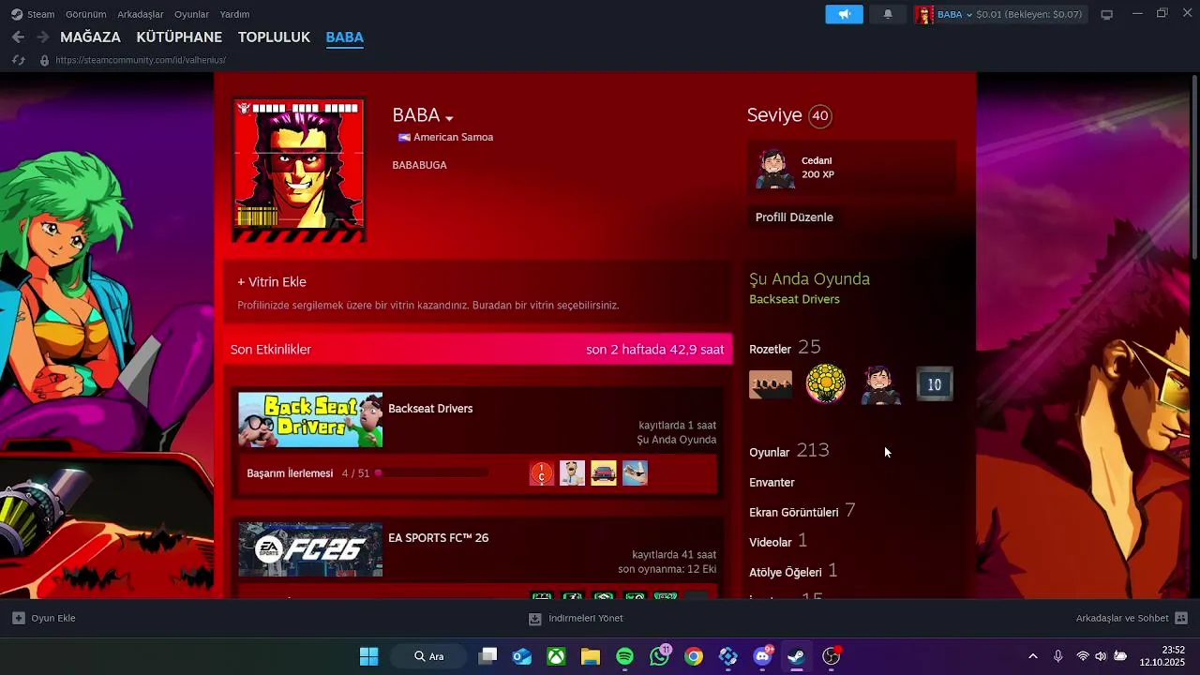The height and width of the screenshot is (675, 1200).
Task: Switch to the MAĞAZA tab
Action: (x=90, y=37)
